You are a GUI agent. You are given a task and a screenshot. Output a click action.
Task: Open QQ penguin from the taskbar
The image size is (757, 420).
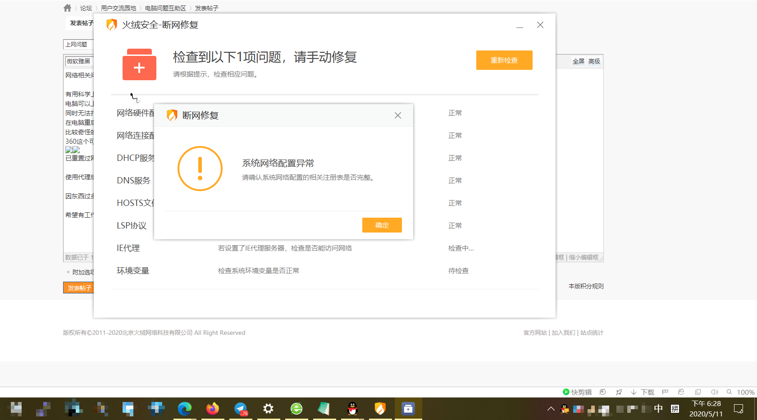pos(352,409)
